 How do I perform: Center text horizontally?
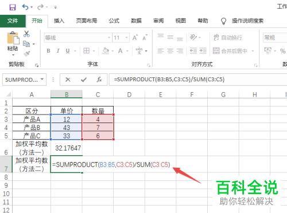pos(170,51)
